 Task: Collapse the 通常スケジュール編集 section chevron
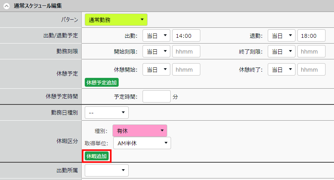[x=7, y=6]
